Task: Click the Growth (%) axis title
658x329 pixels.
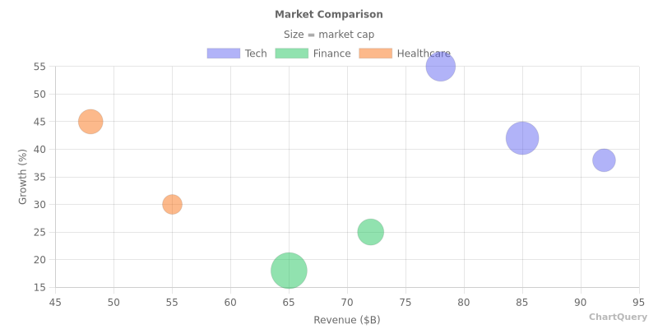Action: [x=23, y=177]
